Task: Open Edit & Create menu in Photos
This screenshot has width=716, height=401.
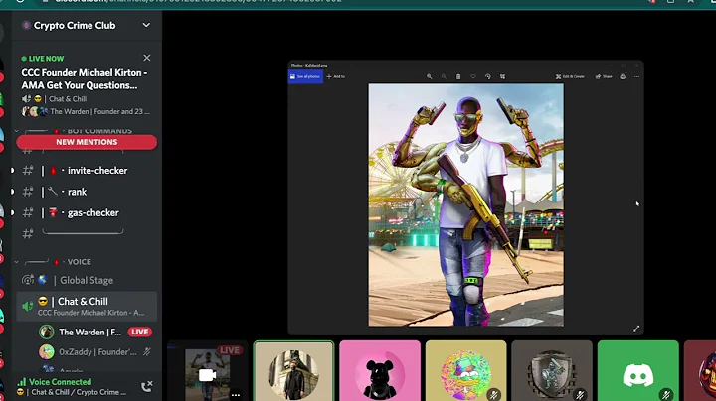Action: pos(570,76)
